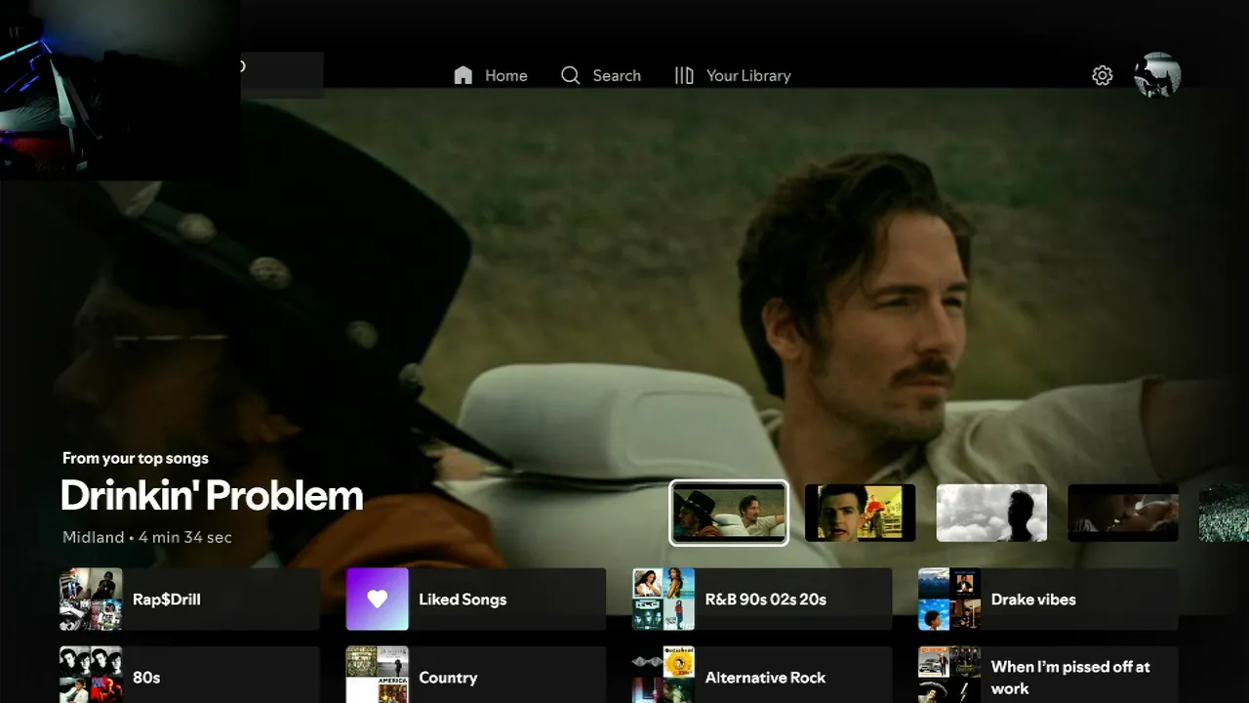This screenshot has height=703, width=1249.
Task: Click the purple heart Liked Songs icon
Action: point(378,600)
